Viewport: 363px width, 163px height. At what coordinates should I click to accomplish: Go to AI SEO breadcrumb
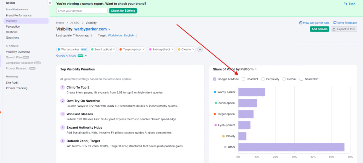pyautogui.click(x=75, y=23)
